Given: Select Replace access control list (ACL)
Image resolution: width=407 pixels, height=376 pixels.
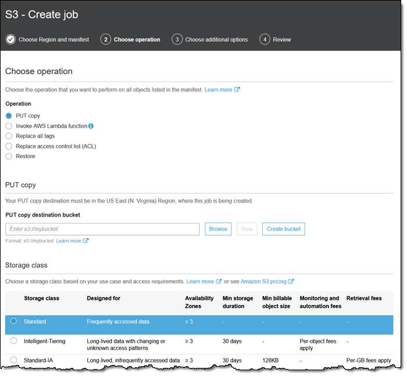Looking at the screenshot, I should [9, 146].
